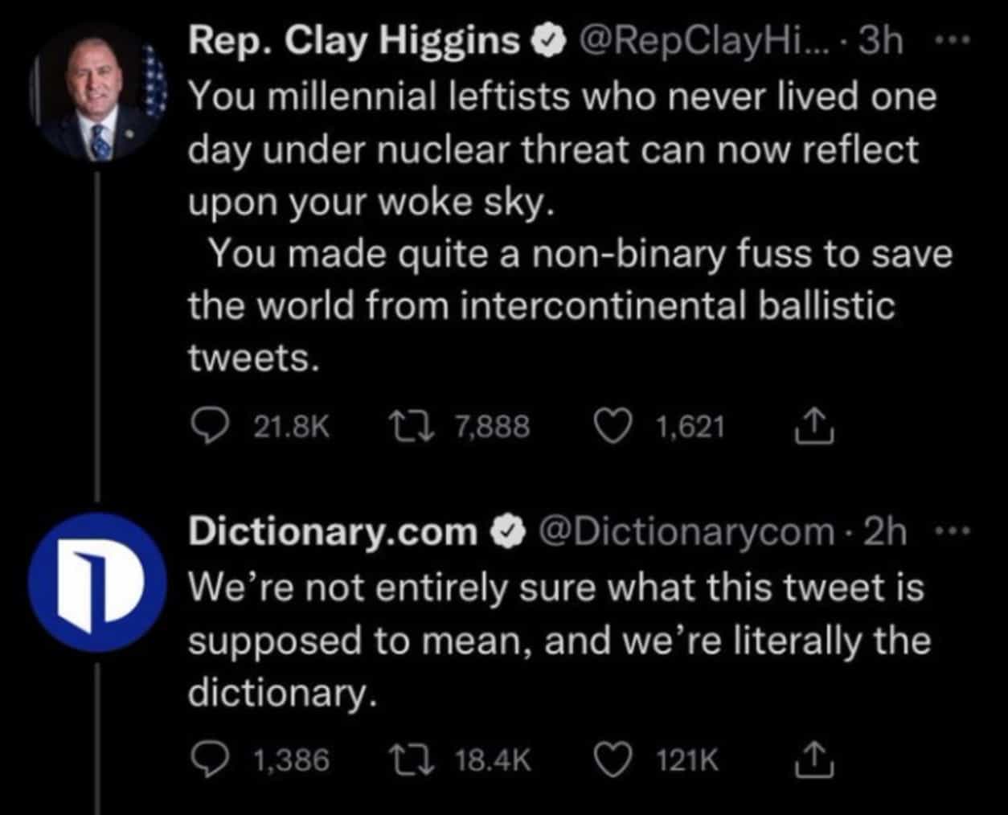
Task: Share Rep. Clay Higgins' tweet
Action: [x=814, y=426]
